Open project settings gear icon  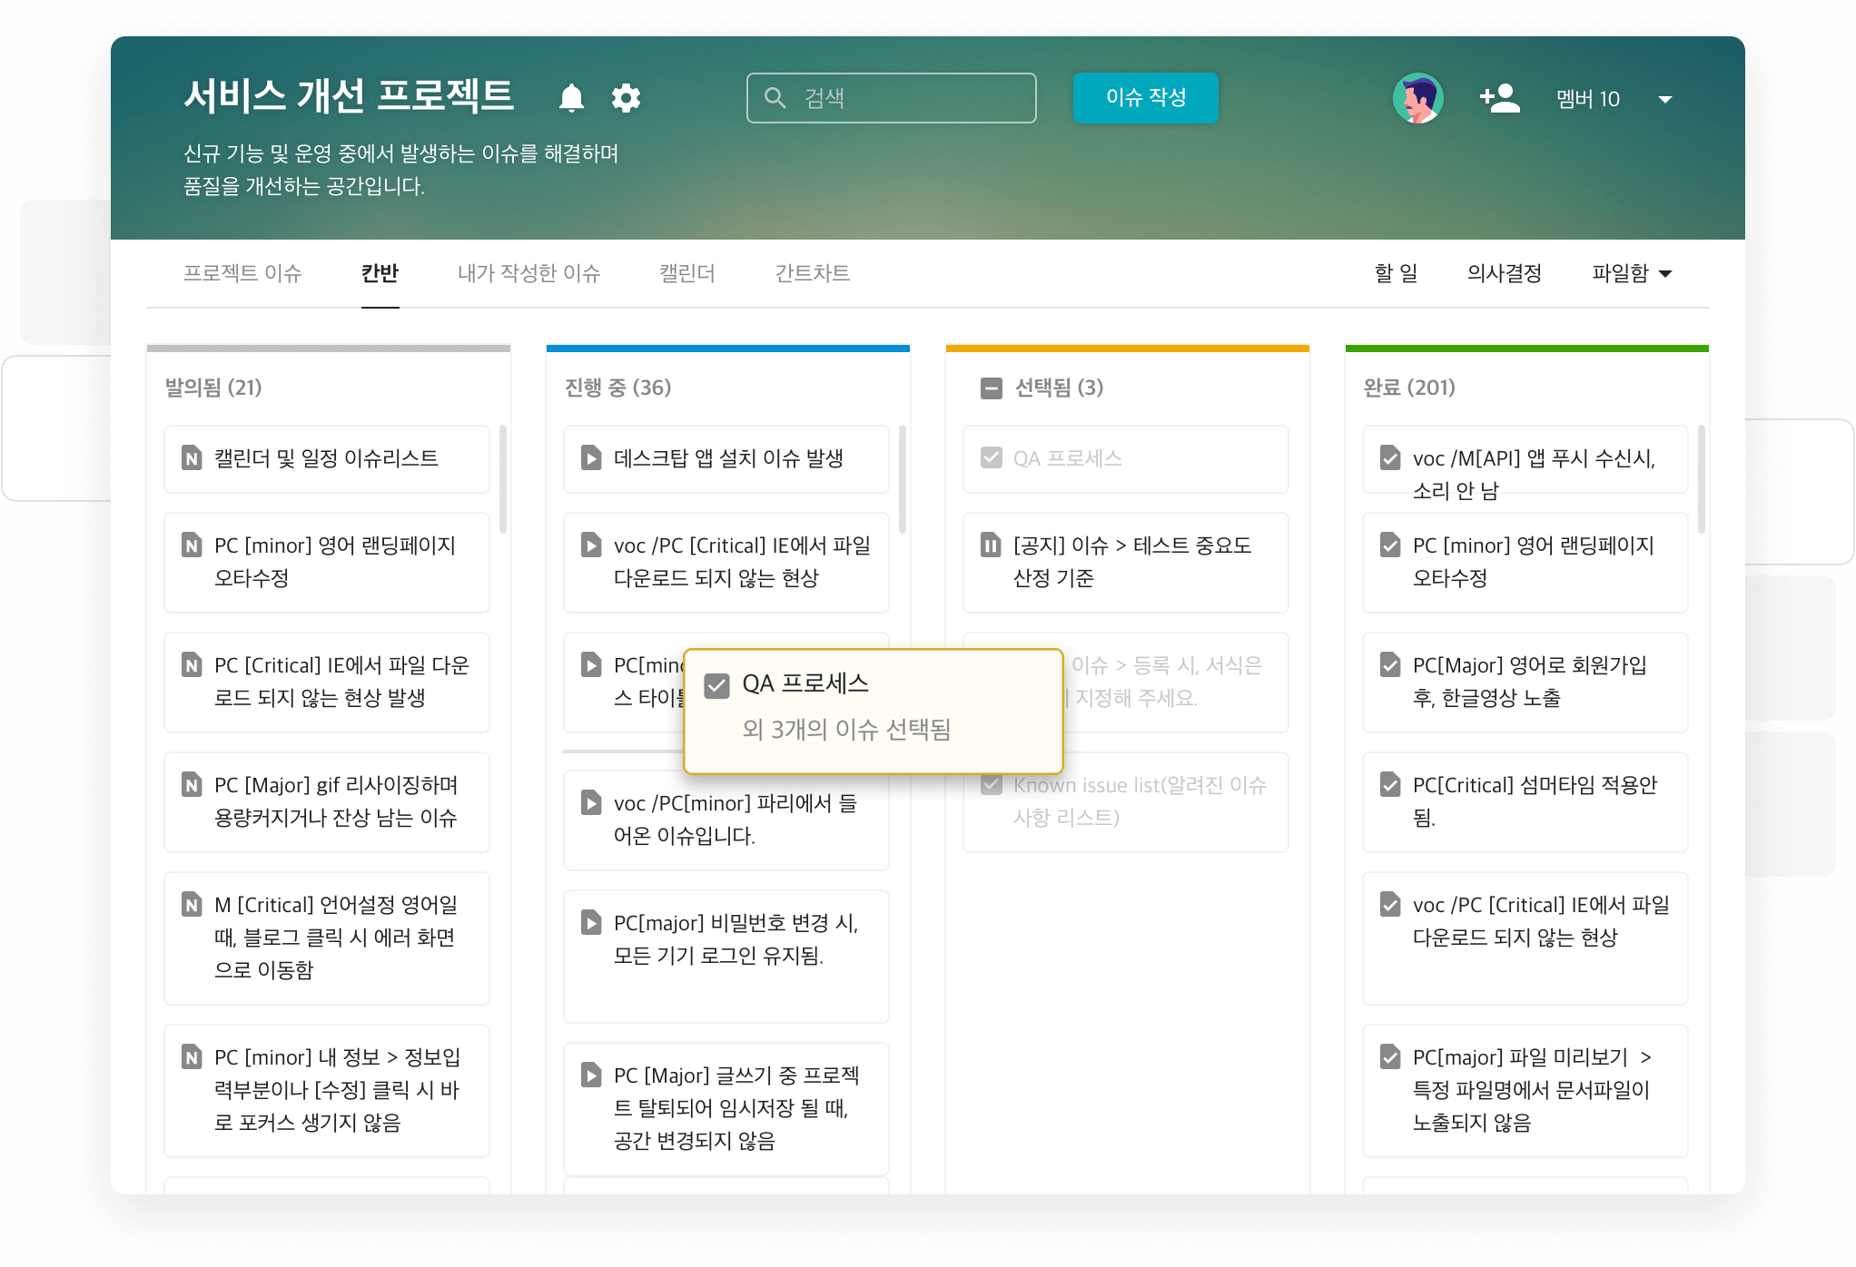click(626, 97)
